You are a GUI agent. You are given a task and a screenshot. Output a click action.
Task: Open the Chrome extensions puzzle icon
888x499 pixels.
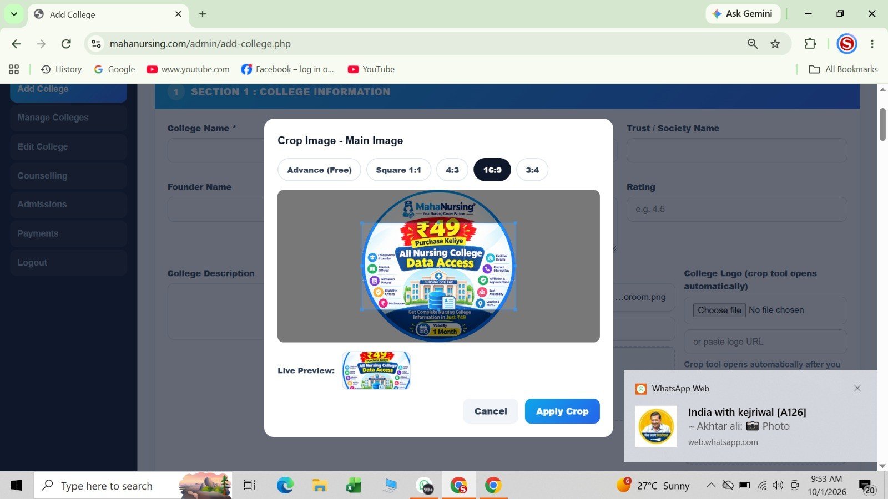810,44
